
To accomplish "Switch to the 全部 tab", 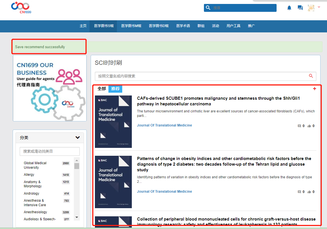I will [102, 89].
